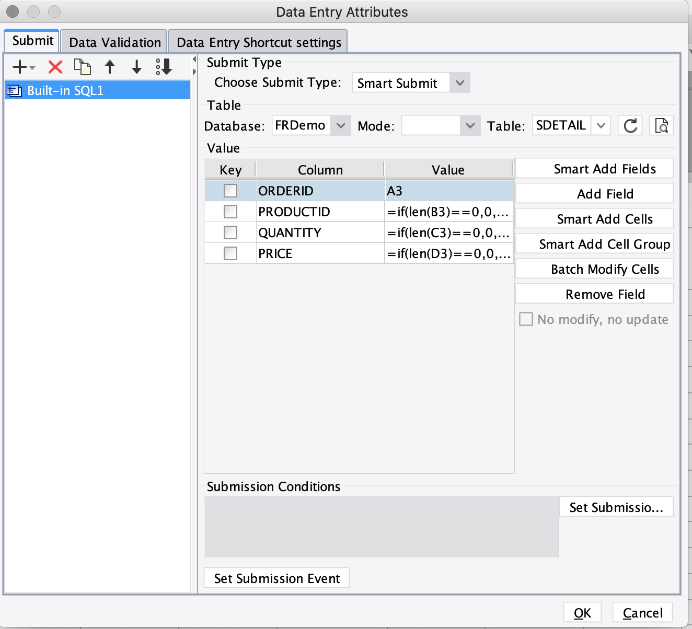Click the Smart Add Cells button

[594, 218]
